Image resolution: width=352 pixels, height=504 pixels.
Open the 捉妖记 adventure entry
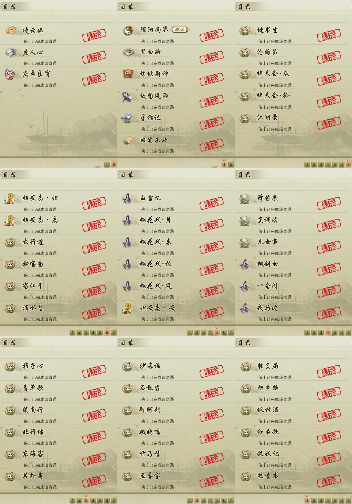click(x=293, y=458)
